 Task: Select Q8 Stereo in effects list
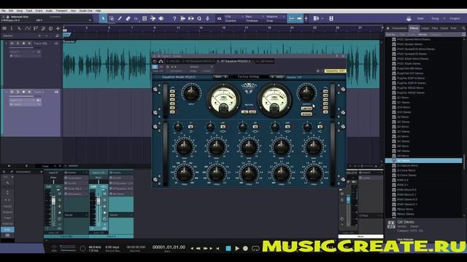(424, 161)
